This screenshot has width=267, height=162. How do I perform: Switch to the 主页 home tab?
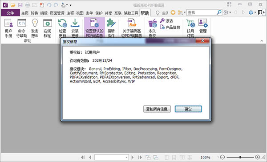point(25,13)
